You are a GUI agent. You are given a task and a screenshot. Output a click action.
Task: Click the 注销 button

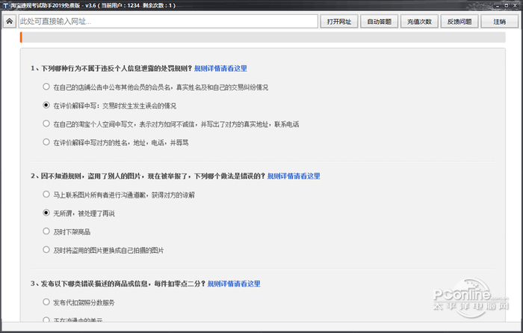500,22
